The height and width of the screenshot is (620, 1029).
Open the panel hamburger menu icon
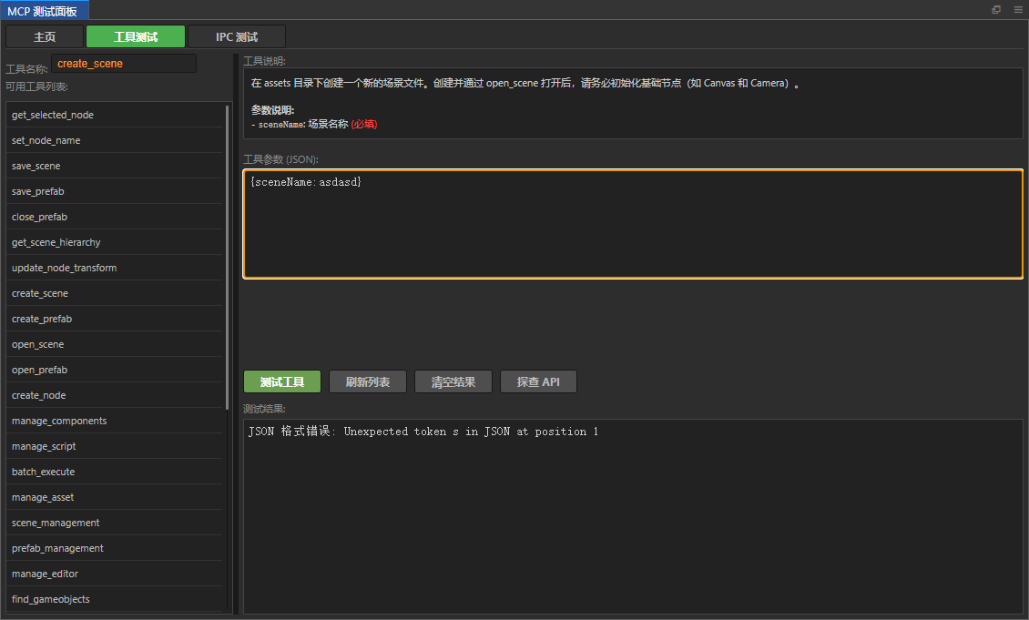click(x=1018, y=9)
